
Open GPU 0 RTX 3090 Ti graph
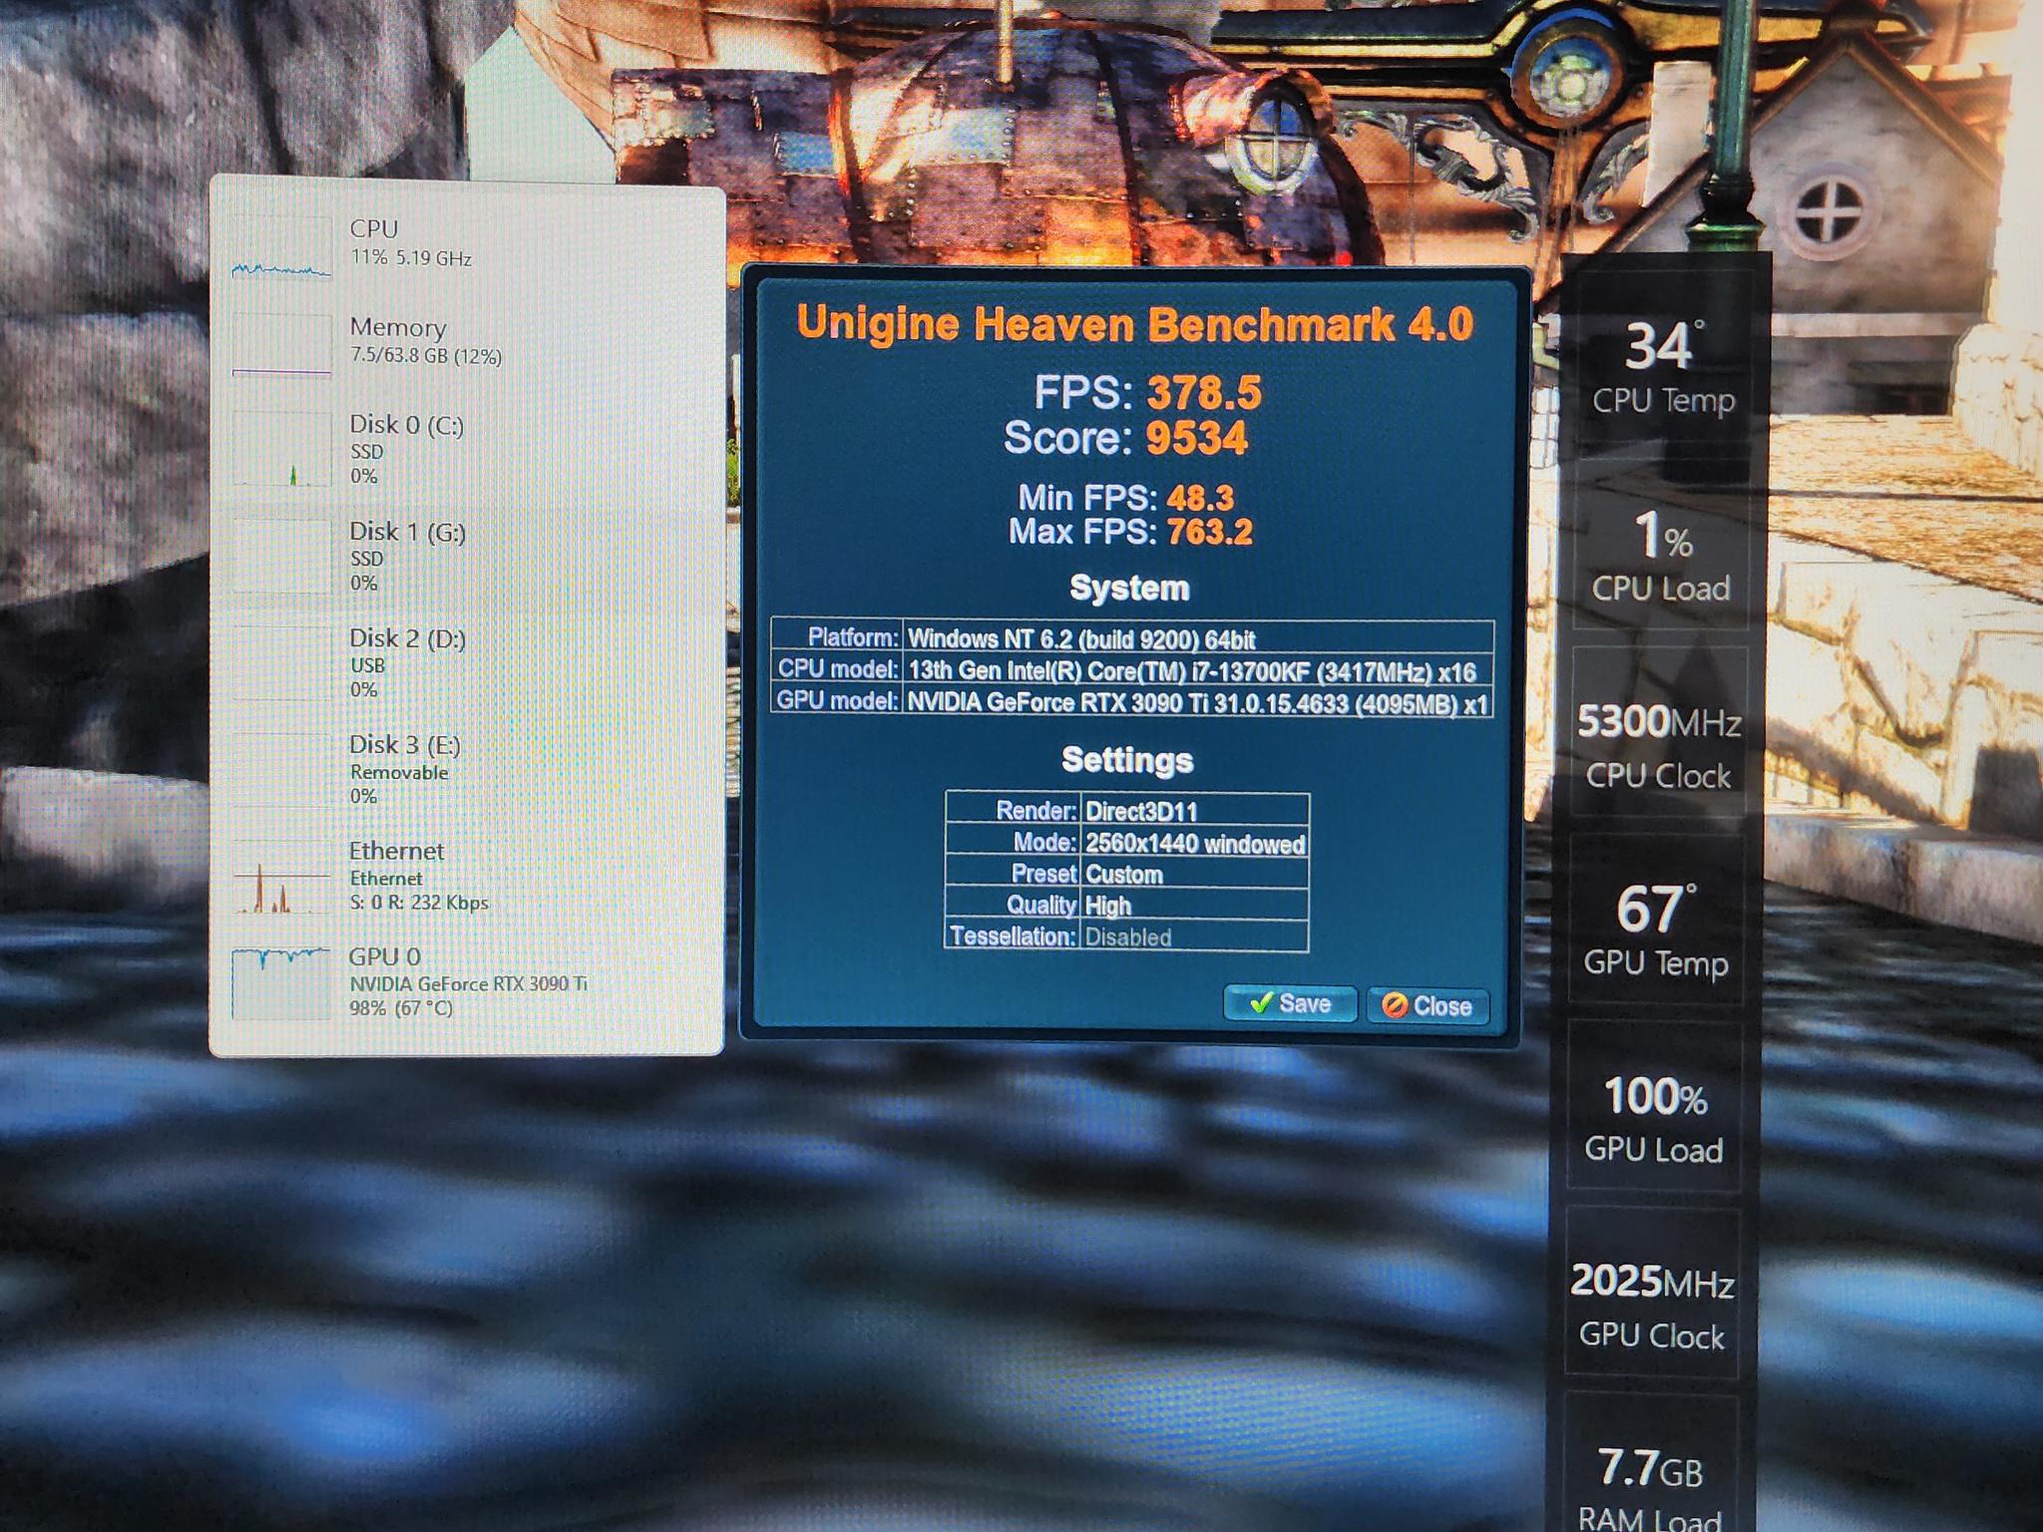[x=282, y=983]
